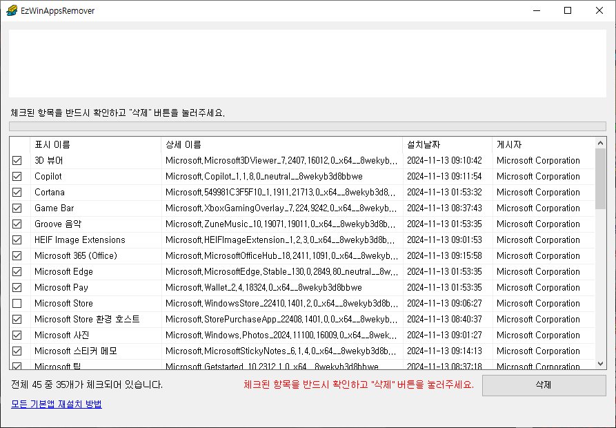Select the Microsoft 사진 display name
This screenshot has height=428, width=616.
tap(61, 335)
